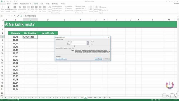Click Použít ve vzorci
179x101 pixels.
(x=57, y=9)
